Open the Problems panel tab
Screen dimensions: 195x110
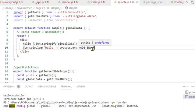(x=9, y=86)
